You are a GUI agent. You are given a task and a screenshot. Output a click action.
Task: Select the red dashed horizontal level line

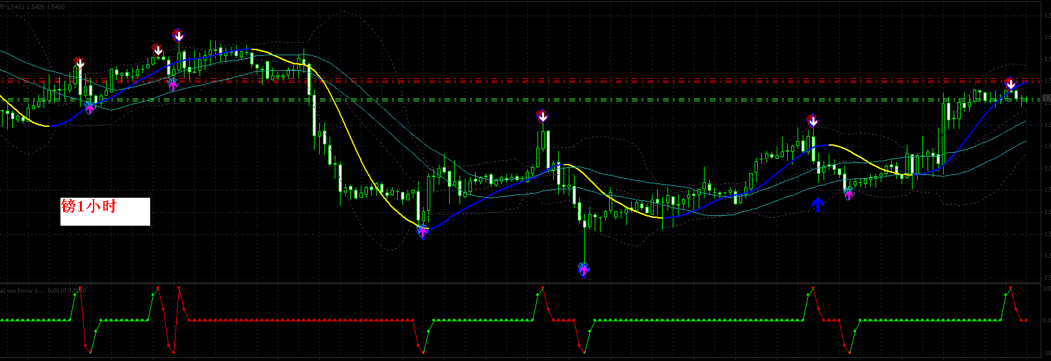[x=520, y=81]
